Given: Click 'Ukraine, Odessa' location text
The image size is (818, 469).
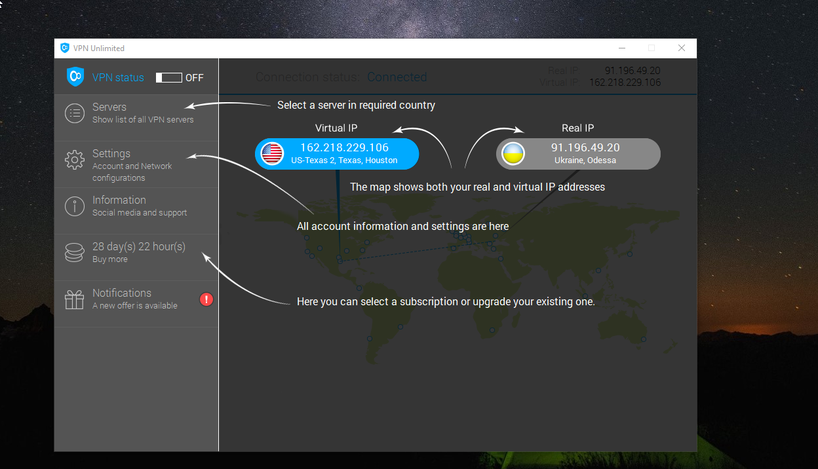Looking at the screenshot, I should 585,160.
